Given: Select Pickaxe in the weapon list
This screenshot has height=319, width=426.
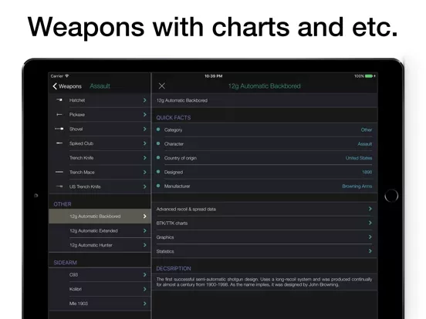Looking at the screenshot, I should click(x=100, y=115).
